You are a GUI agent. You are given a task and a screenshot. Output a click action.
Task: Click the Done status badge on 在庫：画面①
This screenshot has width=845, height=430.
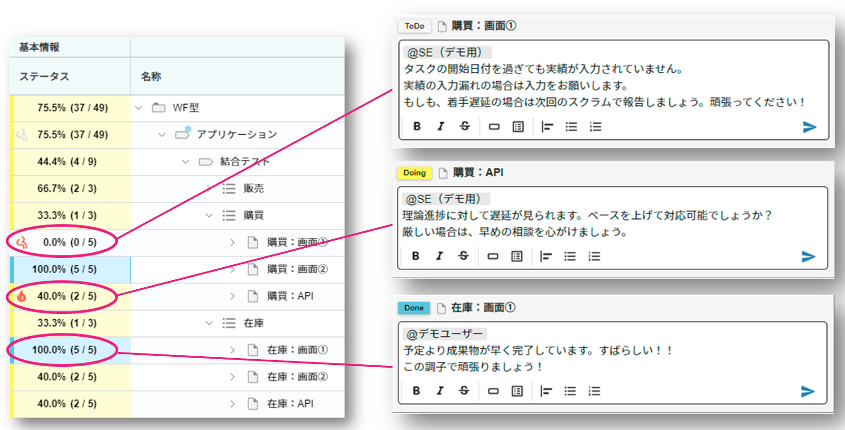click(x=413, y=308)
